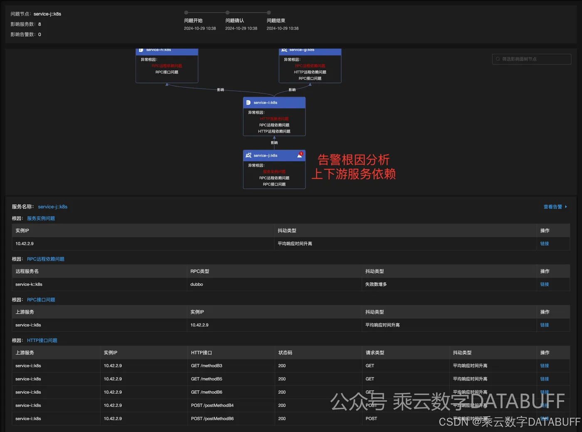Click red RPC远程依赖问题 in service-h node
The image size is (582, 432).
167,66
